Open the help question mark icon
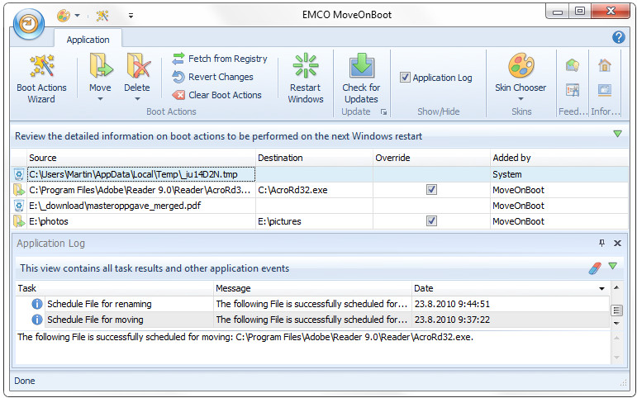This screenshot has height=398, width=637. pos(618,37)
